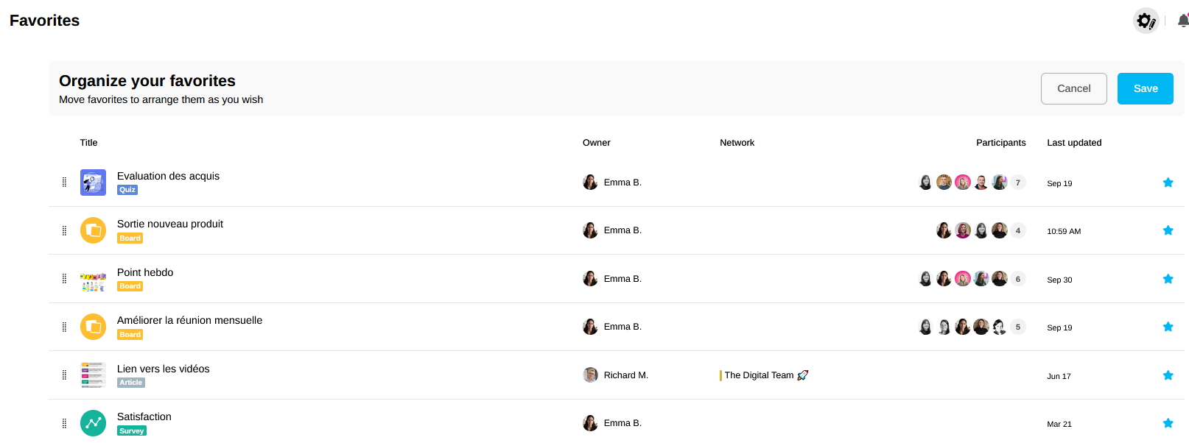Click the Save button
The width and height of the screenshot is (1189, 443).
coord(1145,88)
